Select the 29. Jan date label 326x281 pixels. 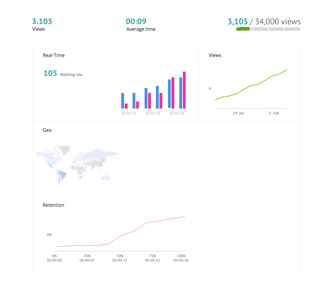tap(238, 113)
